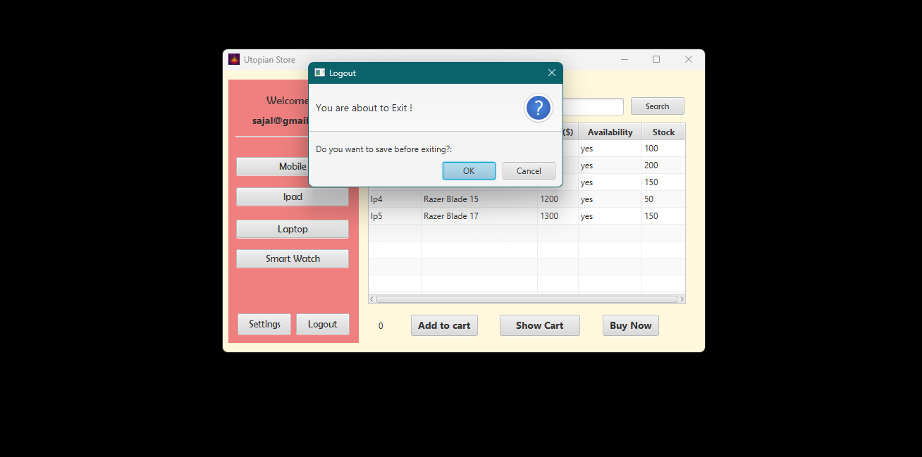Viewport: 922px width, 457px height.
Task: Click the Utopian Store app icon
Action: point(234,59)
